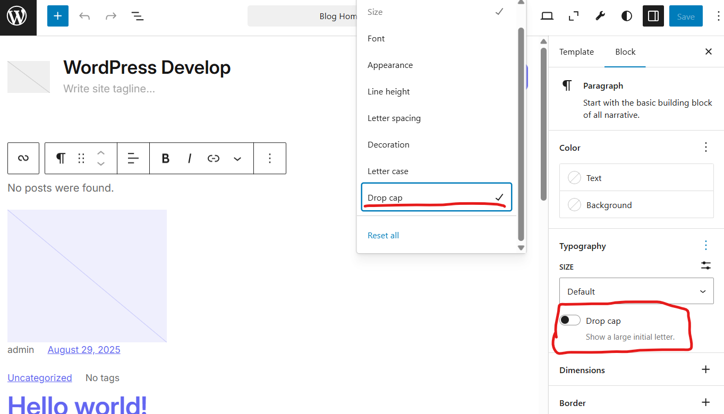Viewport: 724px width, 414px height.
Task: Open block toolbar three-dot options menu
Action: [x=270, y=158]
